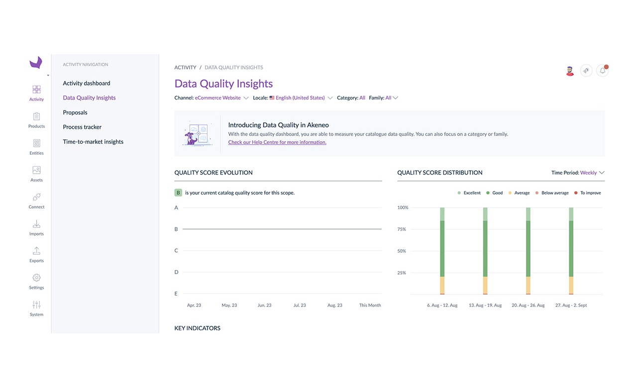Open Time-to-market insights
Screen dimensions: 637x388
93,142
